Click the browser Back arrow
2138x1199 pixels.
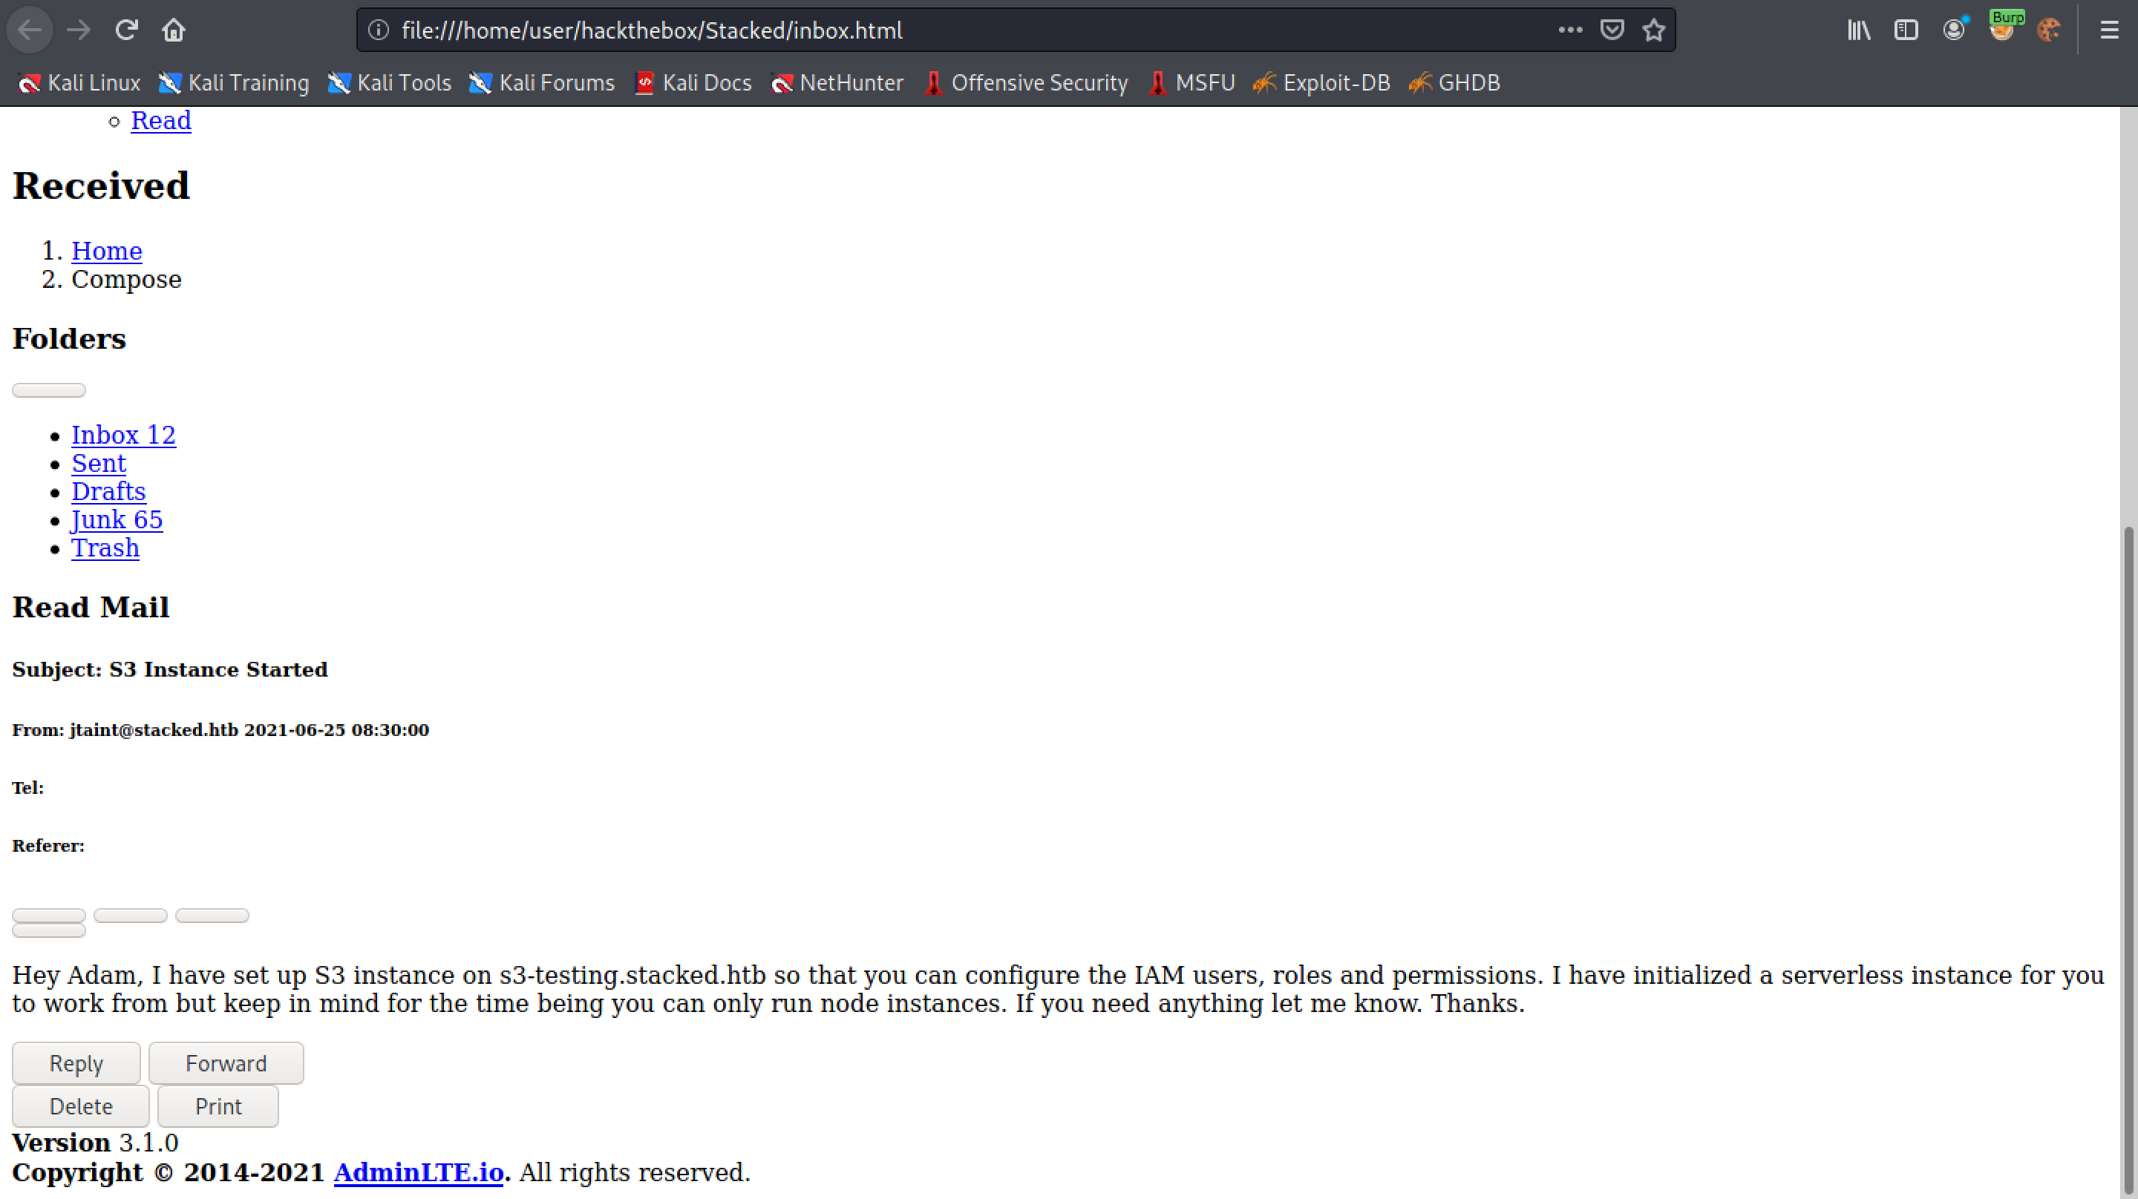pos(30,30)
